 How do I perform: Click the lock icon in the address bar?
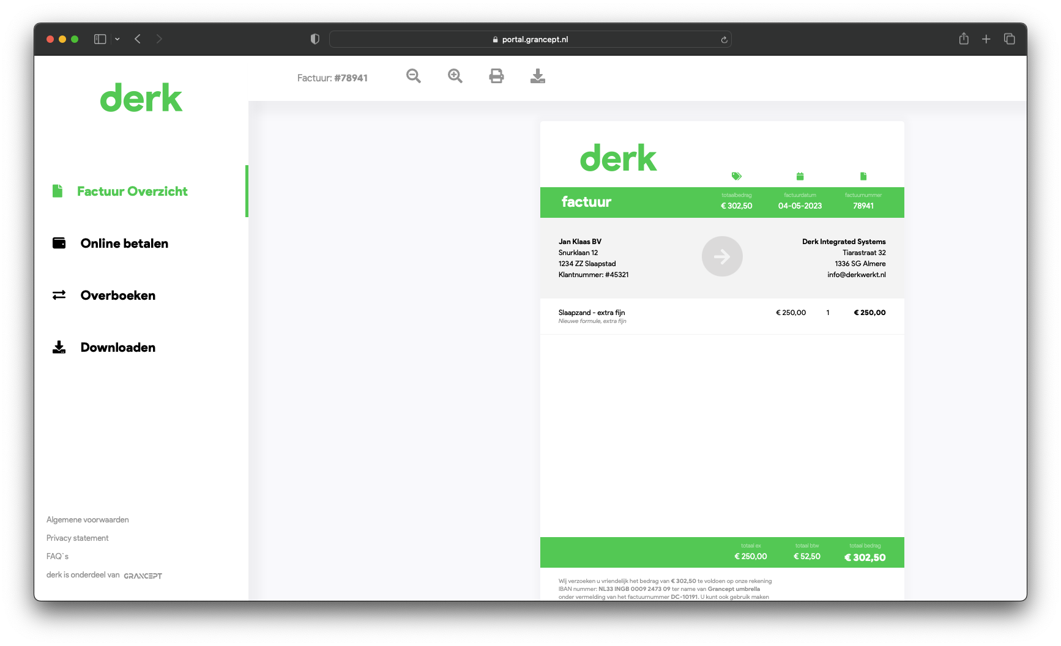coord(496,39)
